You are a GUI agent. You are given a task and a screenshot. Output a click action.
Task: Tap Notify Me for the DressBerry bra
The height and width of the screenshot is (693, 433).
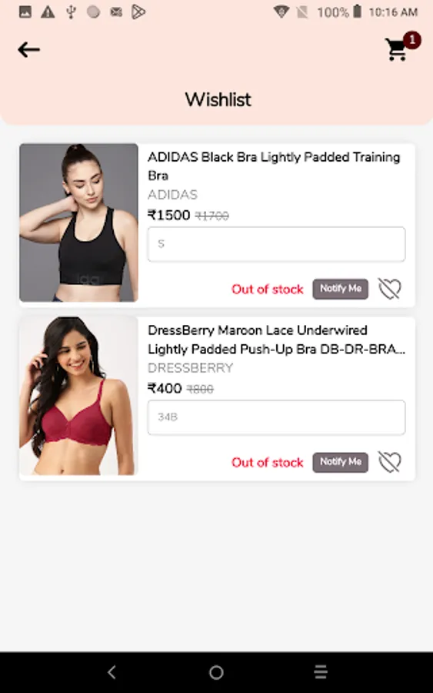point(340,462)
